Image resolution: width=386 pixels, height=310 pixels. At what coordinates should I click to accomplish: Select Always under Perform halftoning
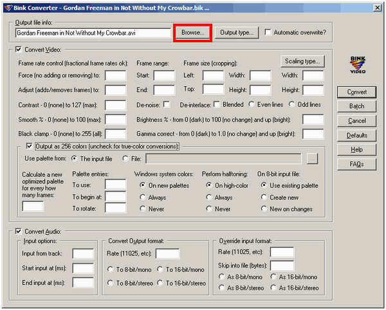[209, 197]
